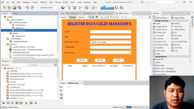Click the Undo toolbar icon
194x109 pixels.
27,8
